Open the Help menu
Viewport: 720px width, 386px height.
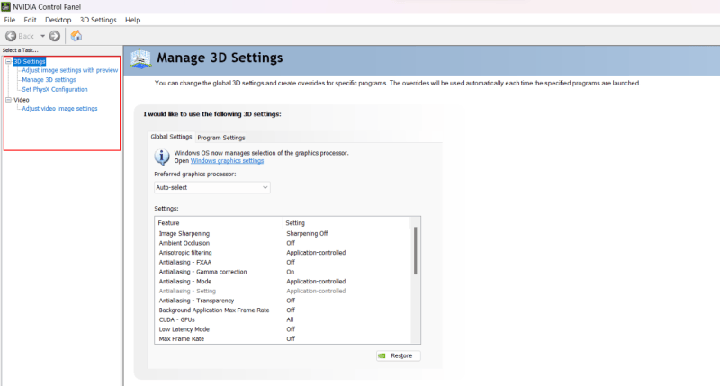pyautogui.click(x=132, y=20)
